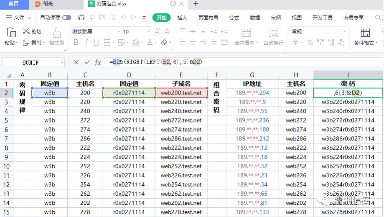Open the font size dropdown

(148, 32)
